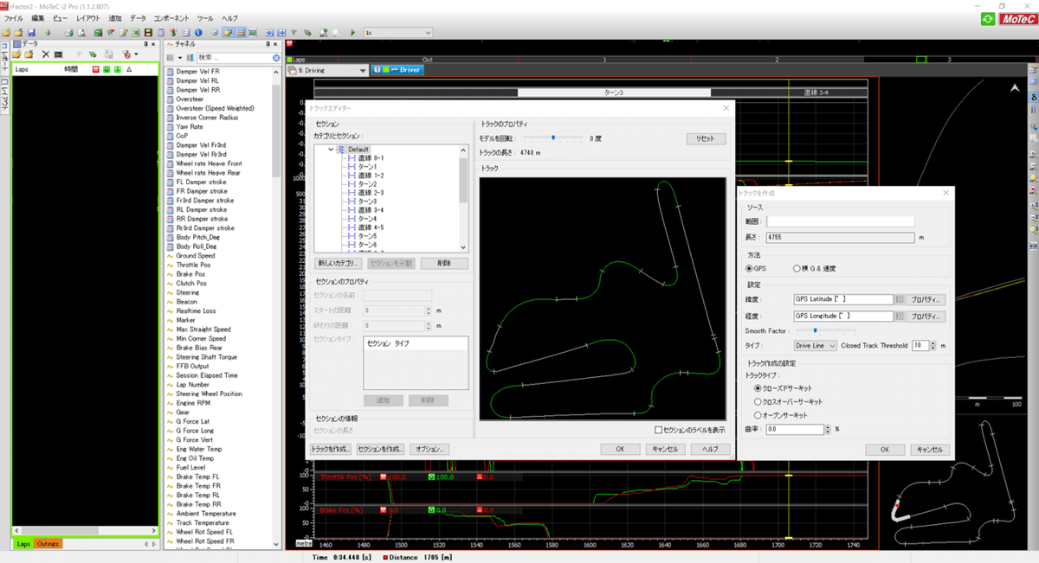Click the blue info icon in toolbar
1039x563 pixels.
click(198, 32)
